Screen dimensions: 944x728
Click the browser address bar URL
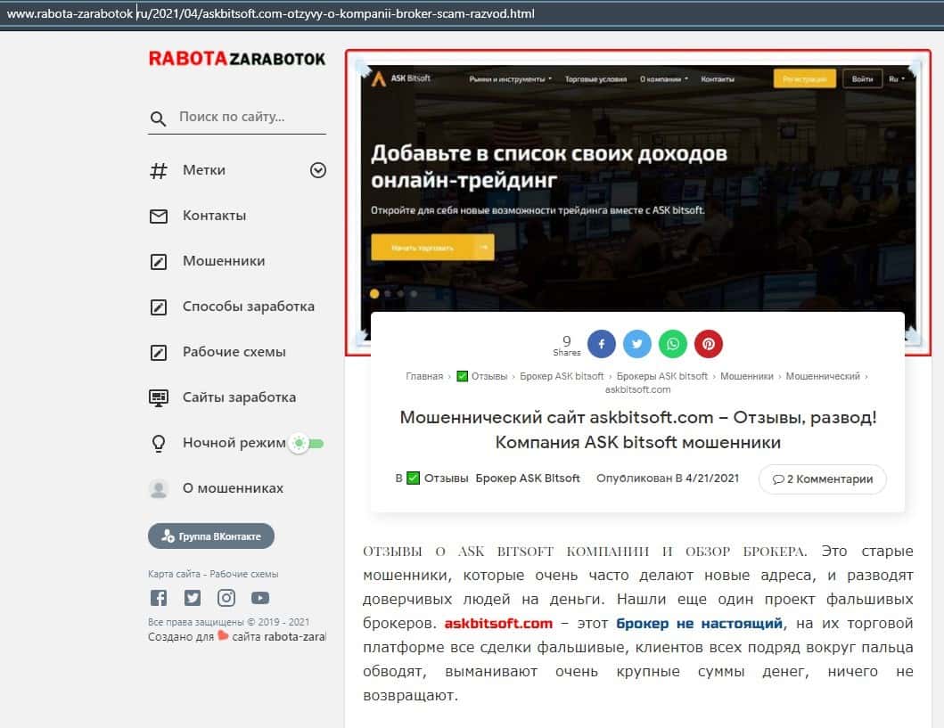(270, 13)
